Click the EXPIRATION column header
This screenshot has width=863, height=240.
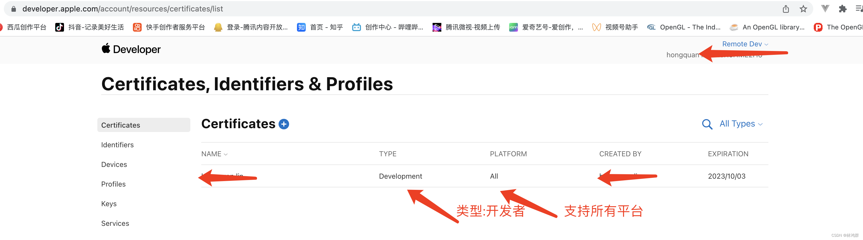tap(728, 154)
